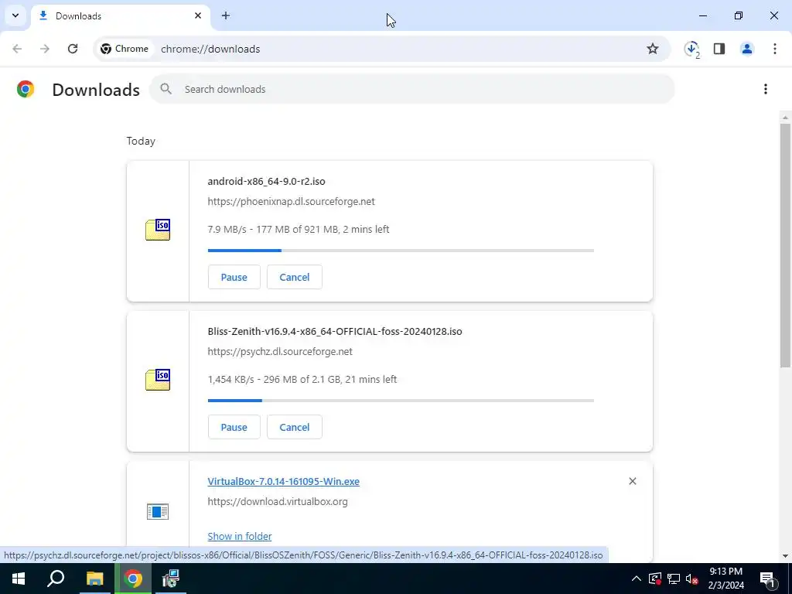
Task: Bookmark this page with the star icon
Action: coord(653,49)
